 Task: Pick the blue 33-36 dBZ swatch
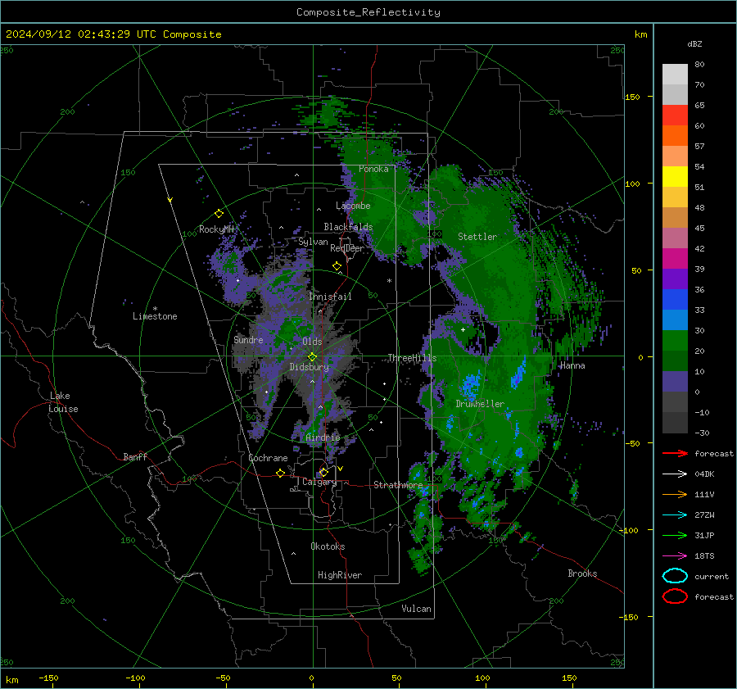[675, 299]
